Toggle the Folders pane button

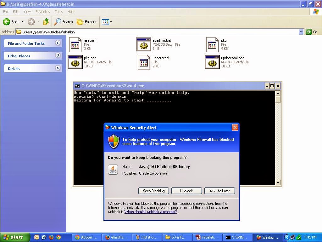[x=86, y=22]
